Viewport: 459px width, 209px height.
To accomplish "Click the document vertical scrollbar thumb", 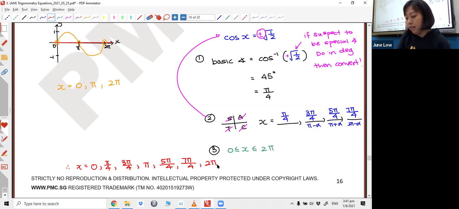I will coord(369,158).
